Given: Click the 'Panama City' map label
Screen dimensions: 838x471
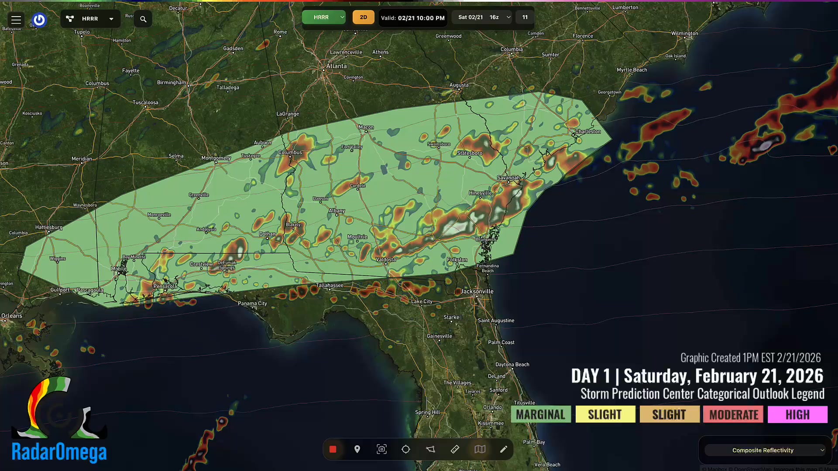Looking at the screenshot, I should pyautogui.click(x=252, y=304).
